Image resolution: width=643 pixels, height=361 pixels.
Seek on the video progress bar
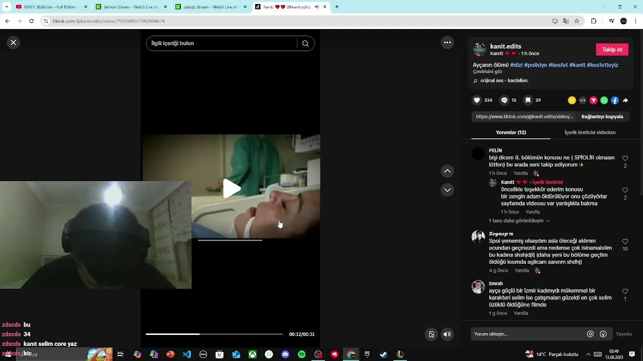[214, 334]
